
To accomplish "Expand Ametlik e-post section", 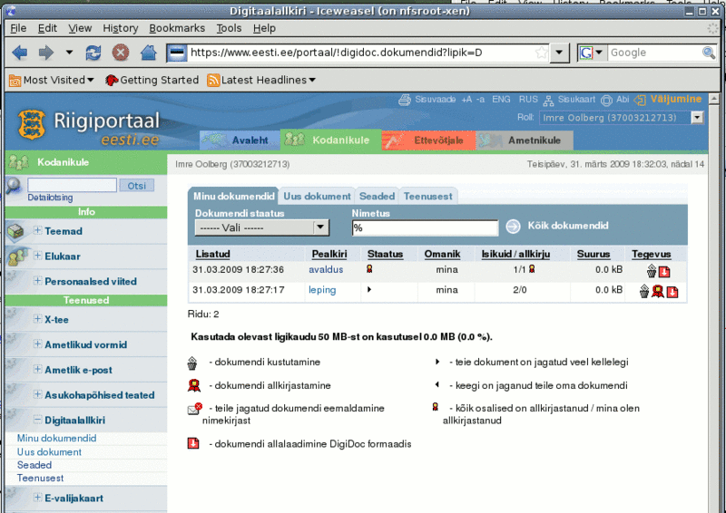I will click(37, 369).
